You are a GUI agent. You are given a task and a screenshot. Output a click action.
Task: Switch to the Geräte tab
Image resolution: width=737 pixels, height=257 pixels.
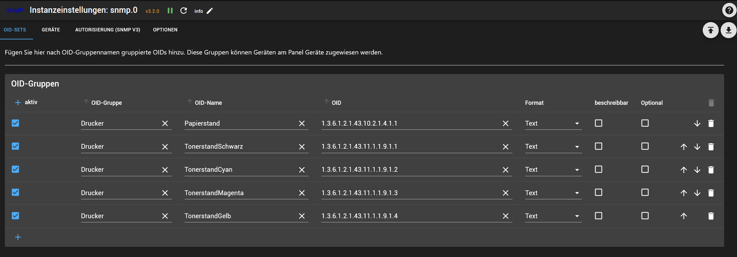[x=51, y=30]
